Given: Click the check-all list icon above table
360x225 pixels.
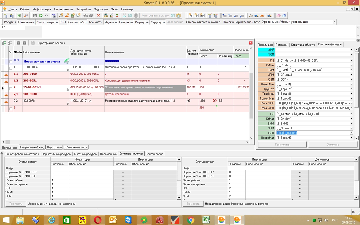Looking at the screenshot, I should click(4, 43).
